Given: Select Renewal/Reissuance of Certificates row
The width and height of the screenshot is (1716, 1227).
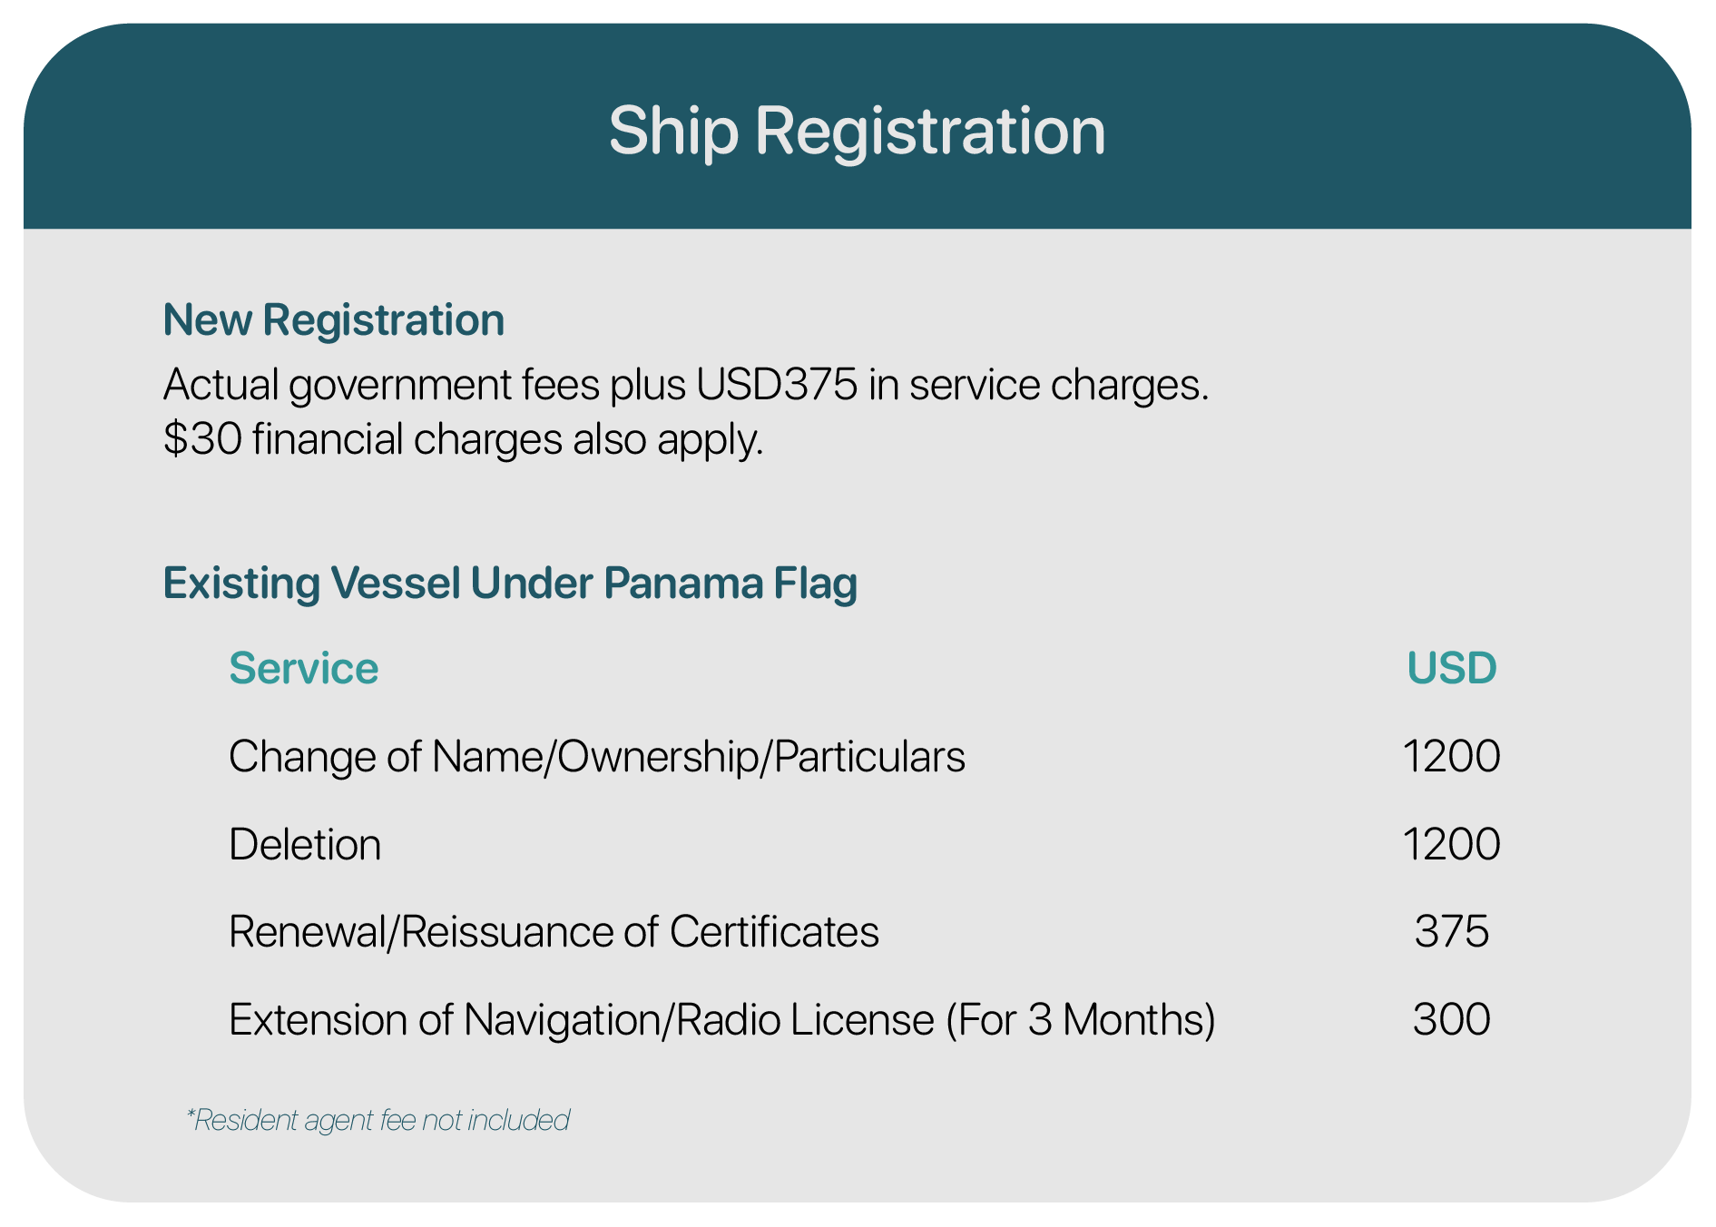Looking at the screenshot, I should tap(865, 932).
